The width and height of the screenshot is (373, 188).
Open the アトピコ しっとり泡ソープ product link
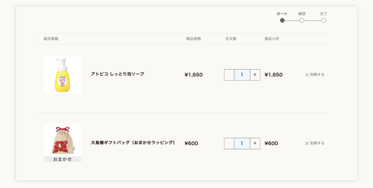coord(117,74)
